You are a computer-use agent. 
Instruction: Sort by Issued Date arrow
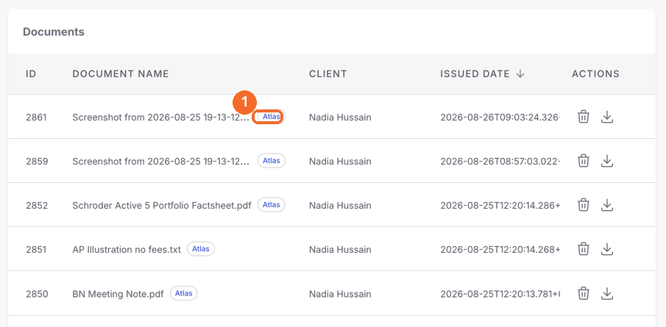coord(520,73)
